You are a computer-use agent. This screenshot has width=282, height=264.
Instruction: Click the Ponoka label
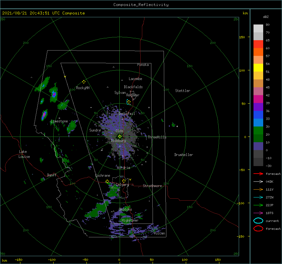tap(143, 65)
